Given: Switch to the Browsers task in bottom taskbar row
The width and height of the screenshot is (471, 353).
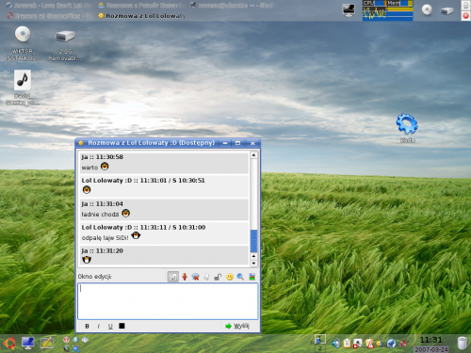Looking at the screenshot, I should [49, 16].
